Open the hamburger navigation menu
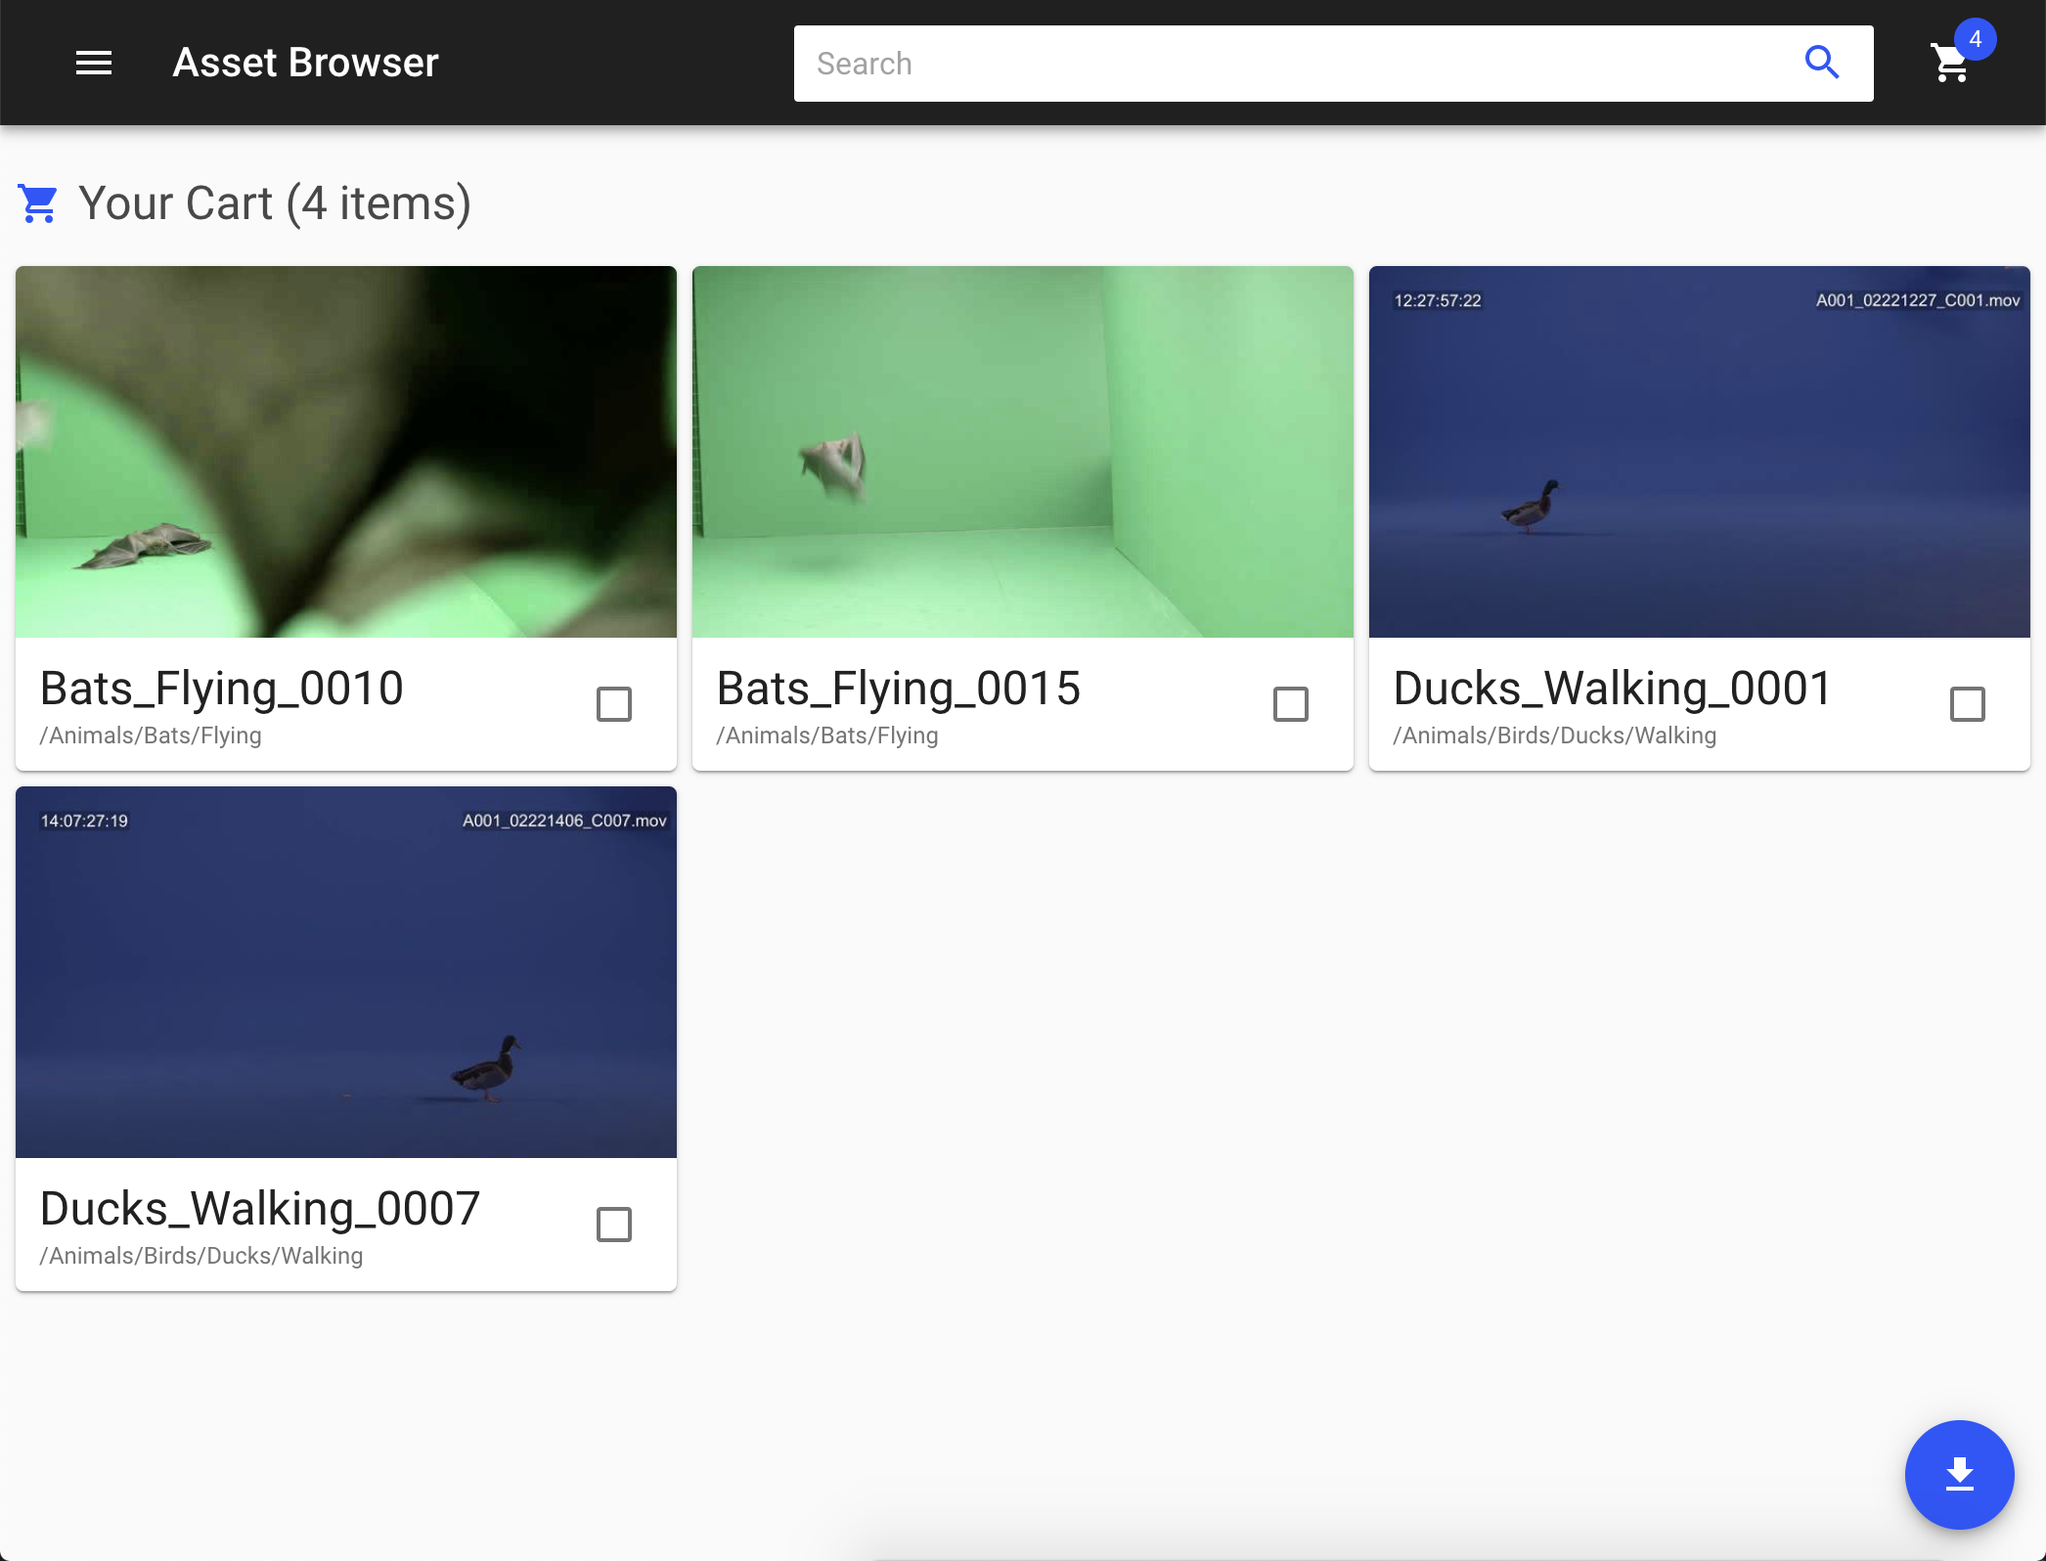 (x=94, y=63)
